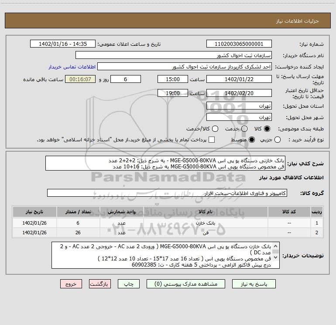Toggle the اسناد خزانه اسلامی payment checkbox

212,140
